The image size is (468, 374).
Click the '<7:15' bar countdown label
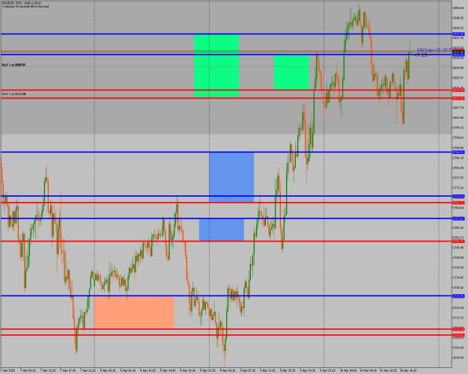point(420,55)
